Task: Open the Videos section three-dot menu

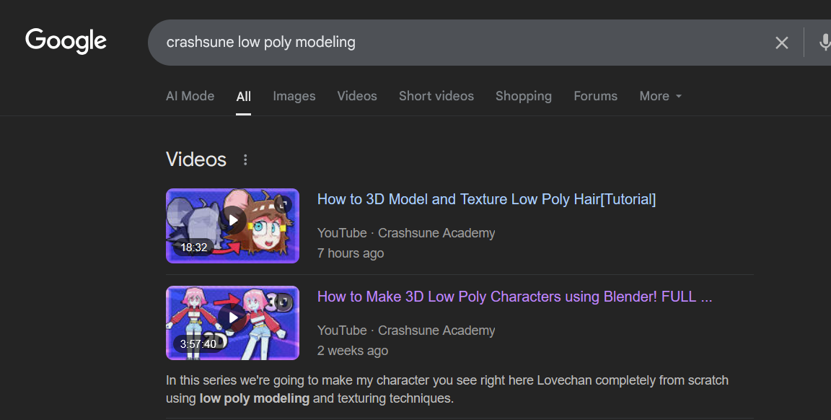Action: pos(245,159)
